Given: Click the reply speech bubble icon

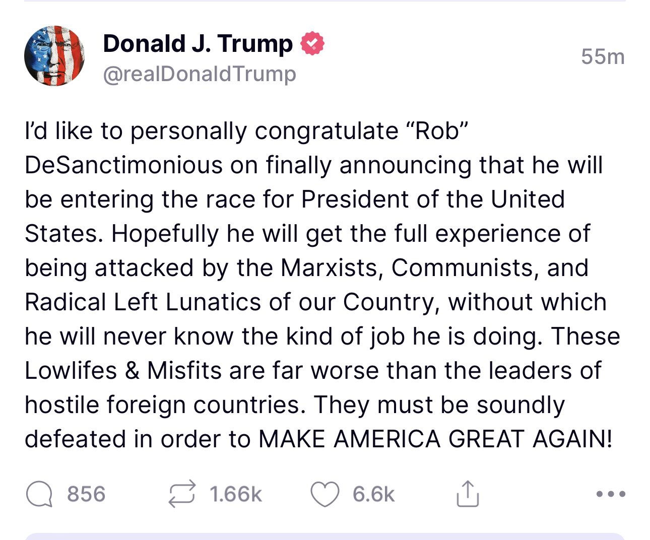Looking at the screenshot, I should (x=39, y=494).
